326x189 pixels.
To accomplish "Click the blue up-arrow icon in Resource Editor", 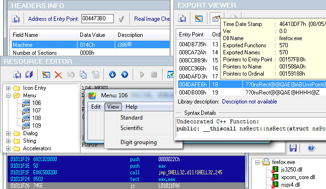I will tap(125, 75).
